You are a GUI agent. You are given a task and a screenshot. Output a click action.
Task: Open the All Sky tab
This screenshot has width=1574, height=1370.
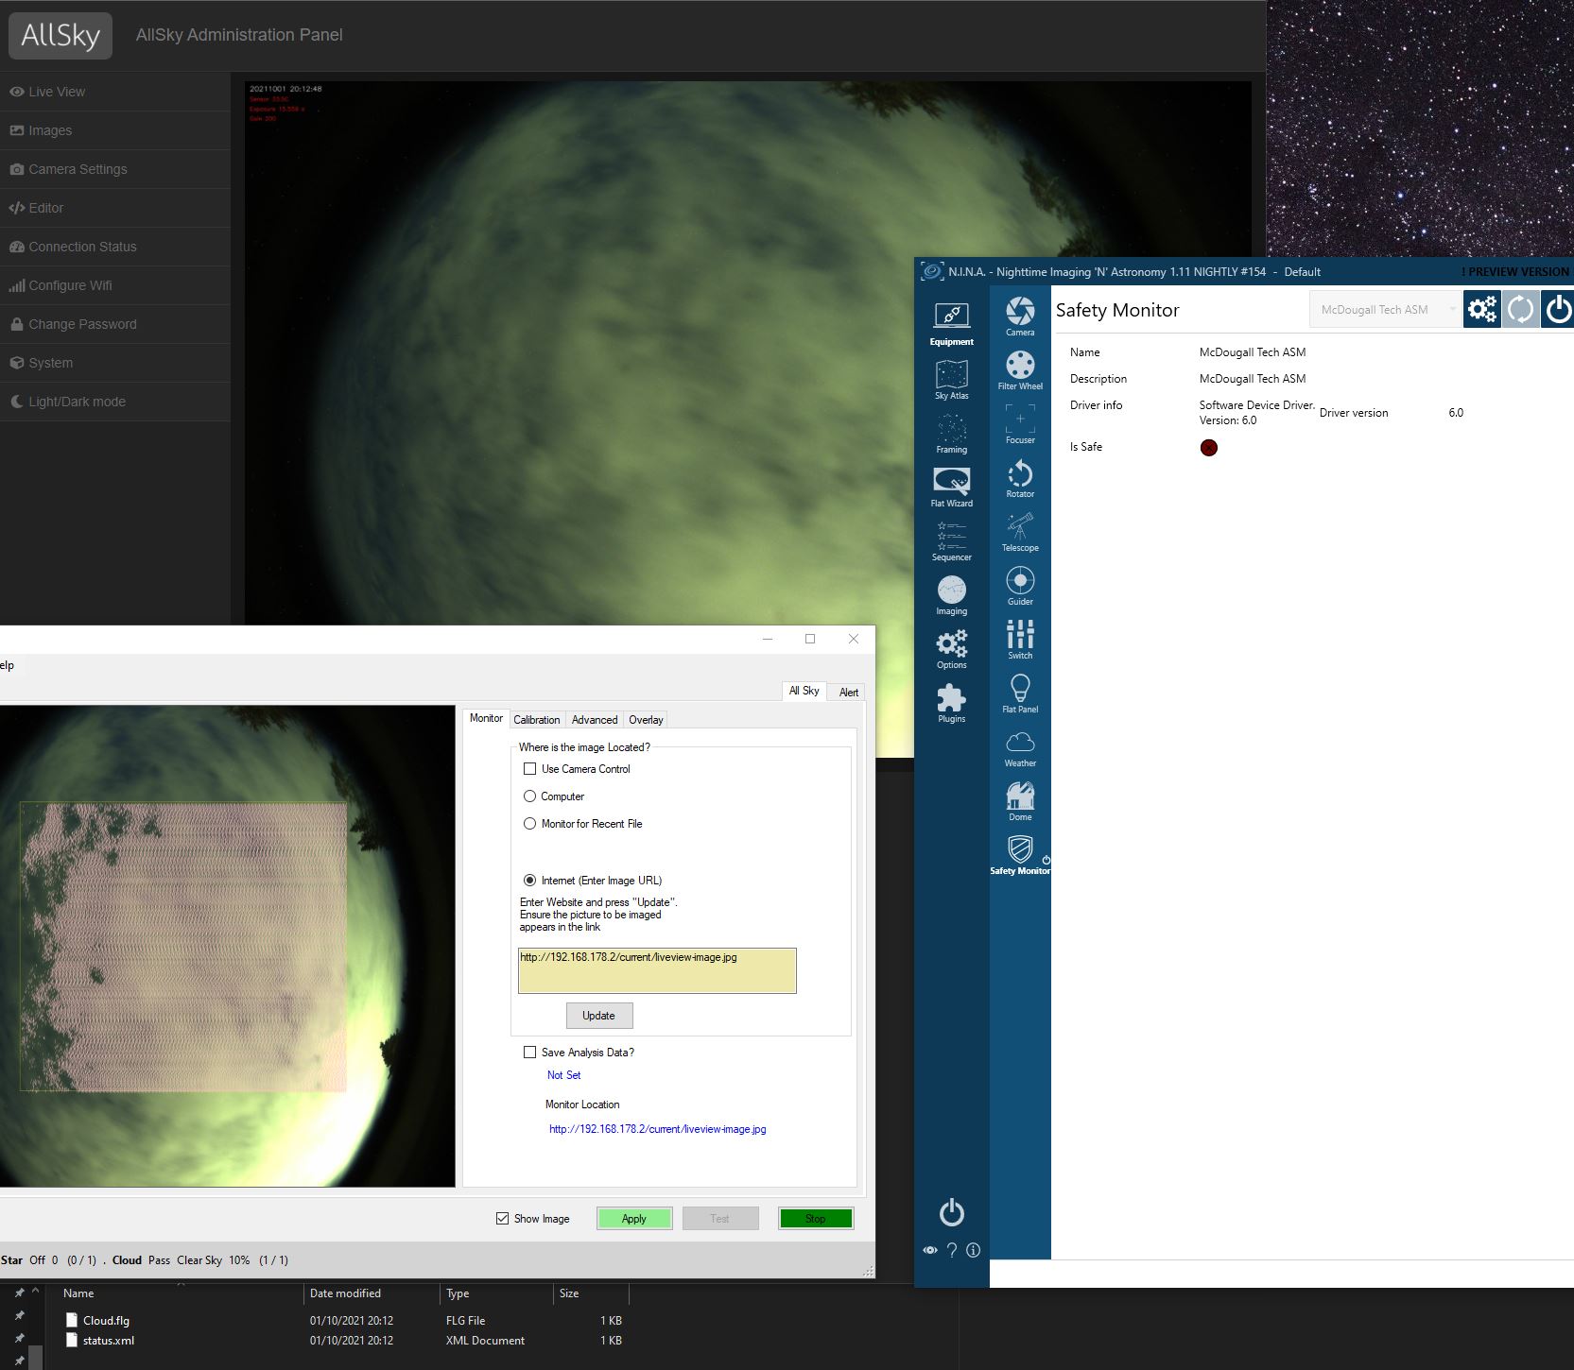pos(804,691)
